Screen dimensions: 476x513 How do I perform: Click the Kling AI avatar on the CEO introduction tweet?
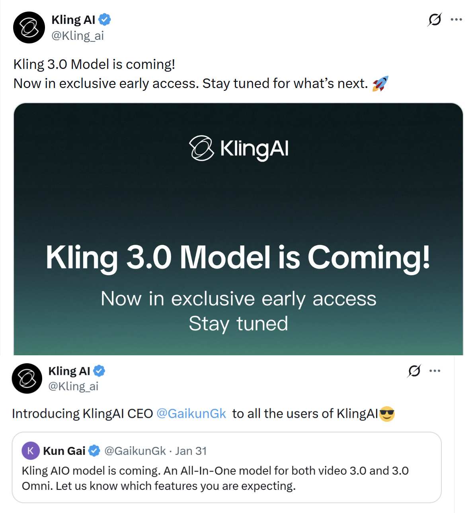[x=27, y=378]
